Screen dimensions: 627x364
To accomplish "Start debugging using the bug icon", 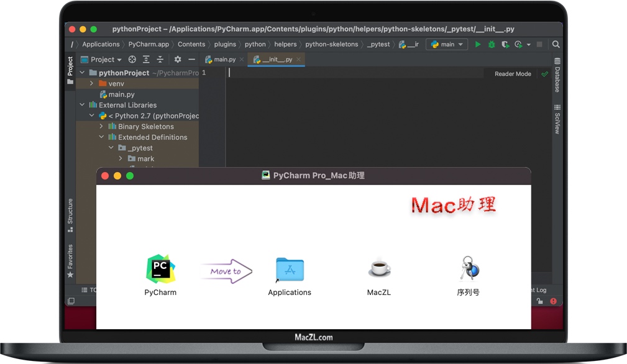I will pyautogui.click(x=491, y=44).
